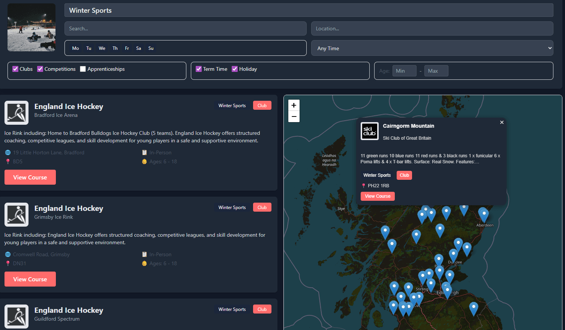Click the map zoom in plus button
The width and height of the screenshot is (565, 330).
pos(294,105)
